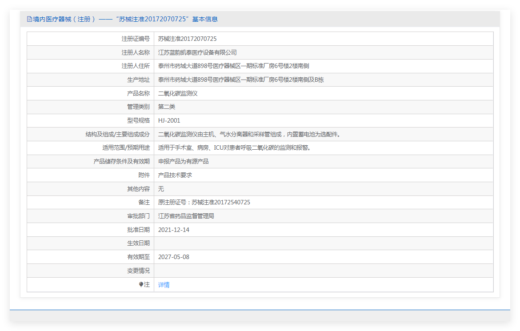Click the 生产地址 value ending in B栋
This screenshot has height=331, width=520.
241,80
